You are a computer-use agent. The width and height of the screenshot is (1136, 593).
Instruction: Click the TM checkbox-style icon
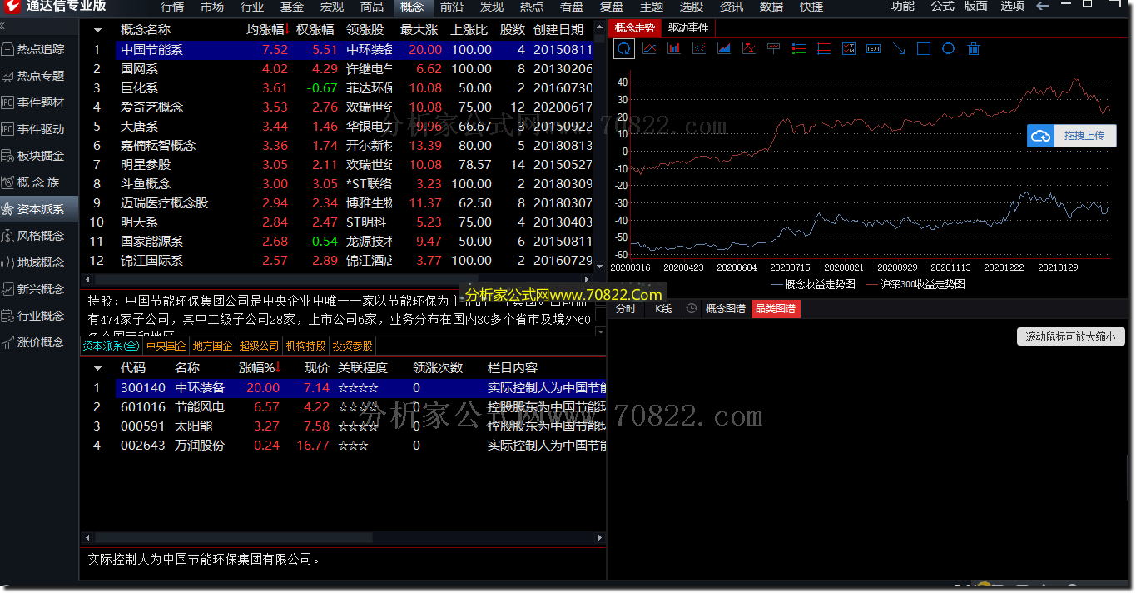click(x=849, y=49)
